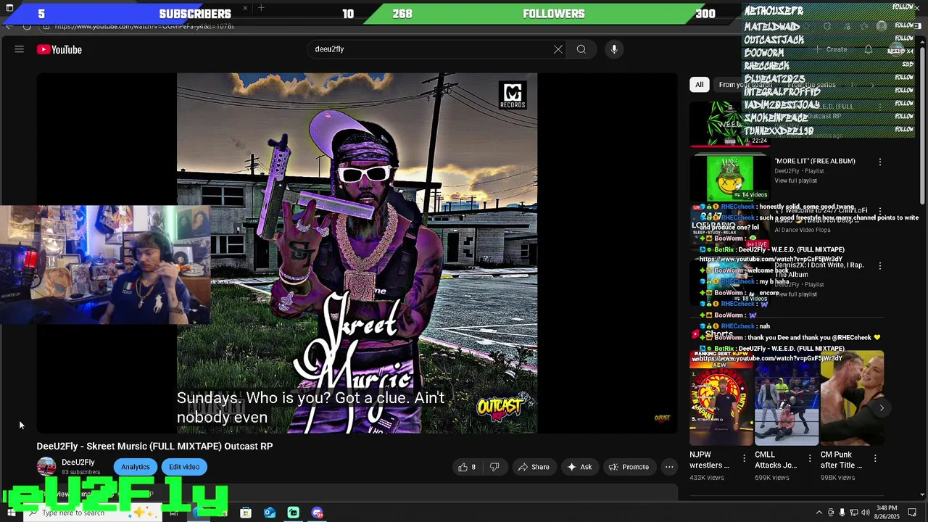This screenshot has height=522, width=928.
Task: Open NJPW wrestlers short
Action: (x=721, y=398)
